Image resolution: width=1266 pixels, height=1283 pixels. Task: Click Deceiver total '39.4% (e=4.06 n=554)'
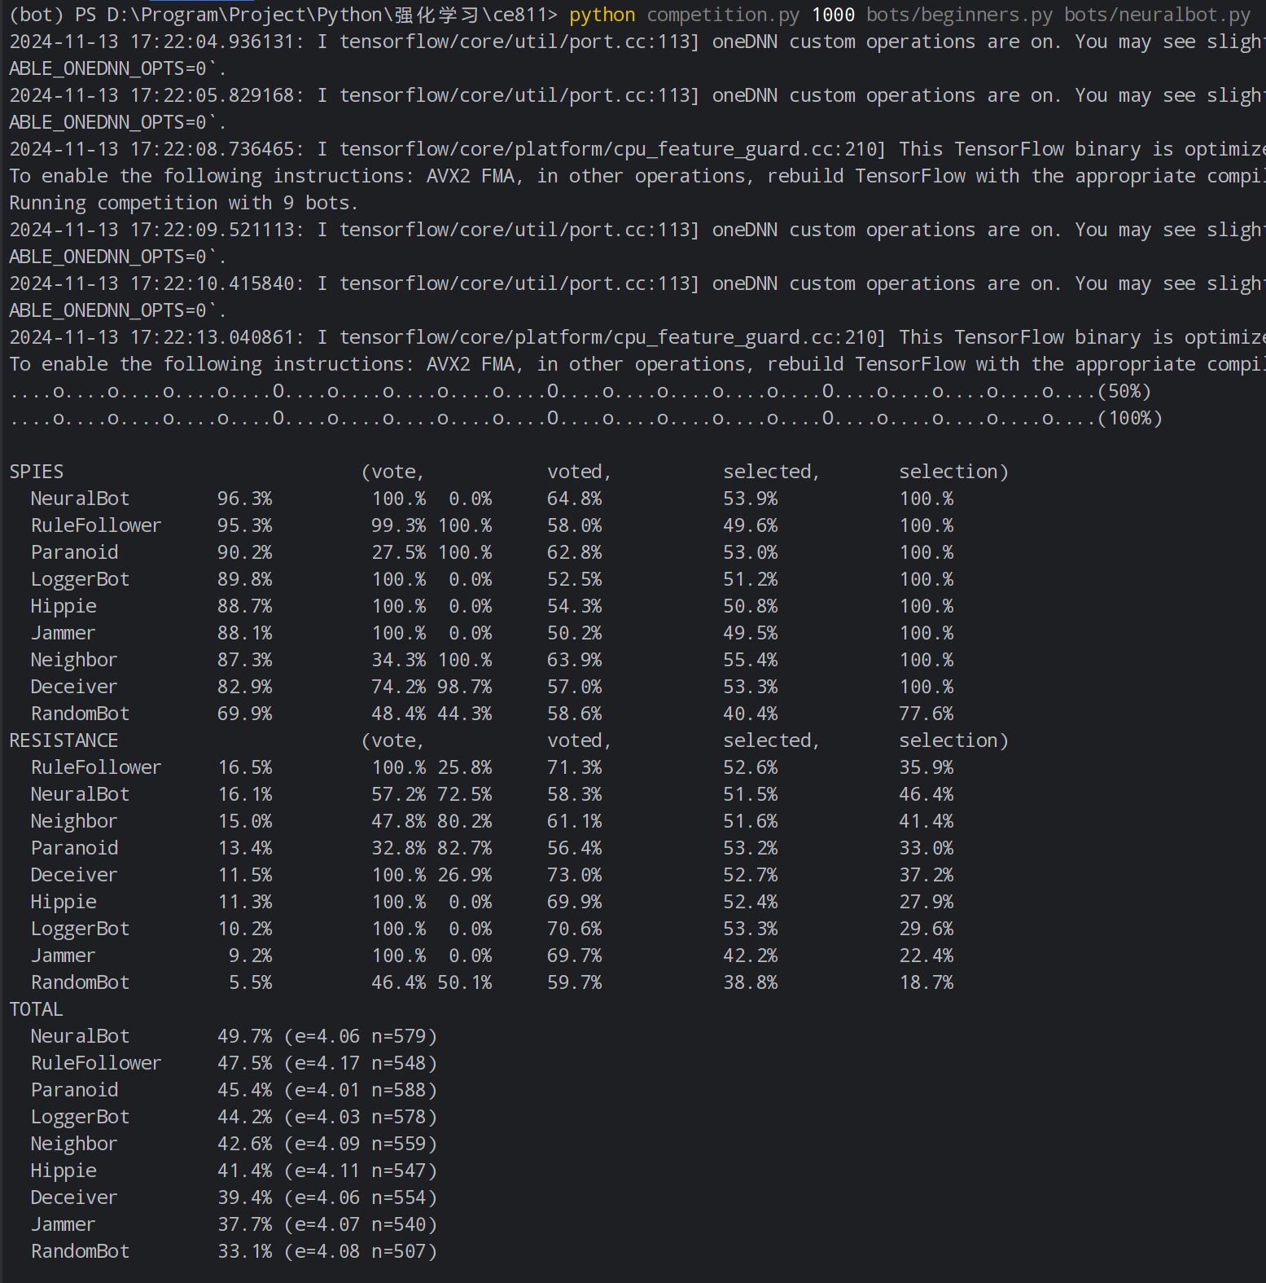tap(327, 1197)
